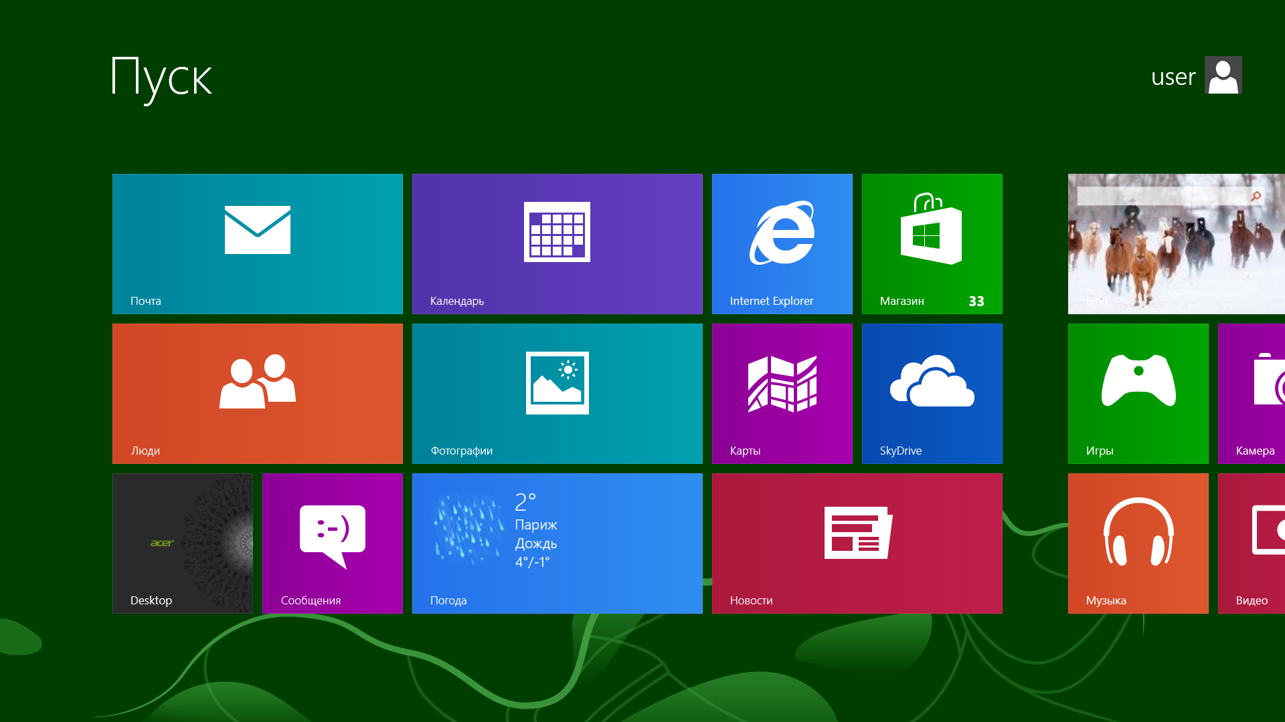Image resolution: width=1285 pixels, height=722 pixels.
Task: Click the user account picture
Action: [x=1223, y=75]
